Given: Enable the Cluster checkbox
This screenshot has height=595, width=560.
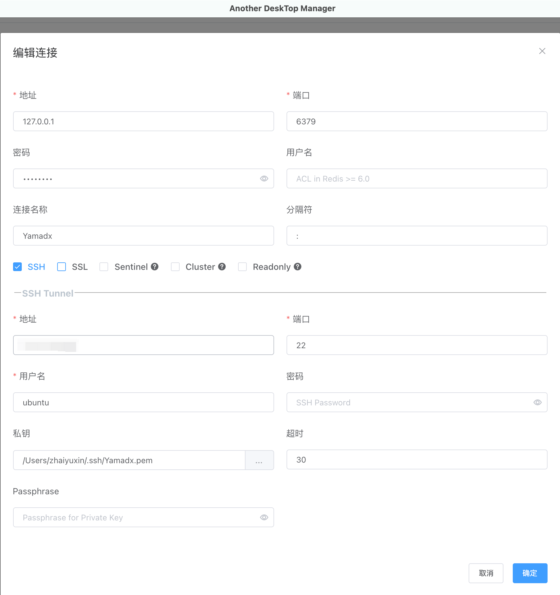Looking at the screenshot, I should point(175,267).
